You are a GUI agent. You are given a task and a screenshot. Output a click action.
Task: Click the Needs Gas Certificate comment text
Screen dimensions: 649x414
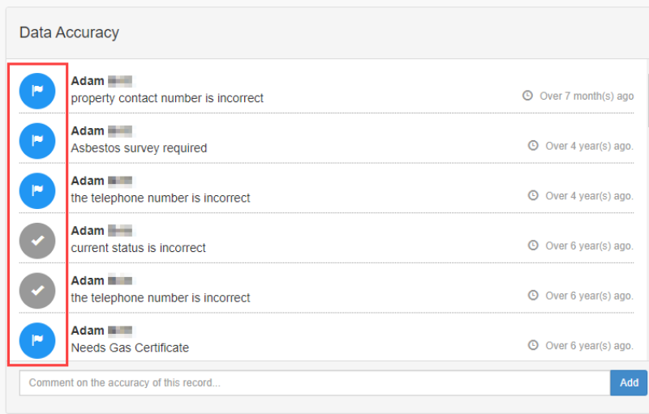[x=130, y=348]
